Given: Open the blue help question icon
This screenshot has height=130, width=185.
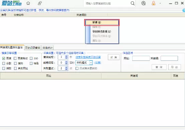Looking at the screenshot, I should tap(184, 10).
